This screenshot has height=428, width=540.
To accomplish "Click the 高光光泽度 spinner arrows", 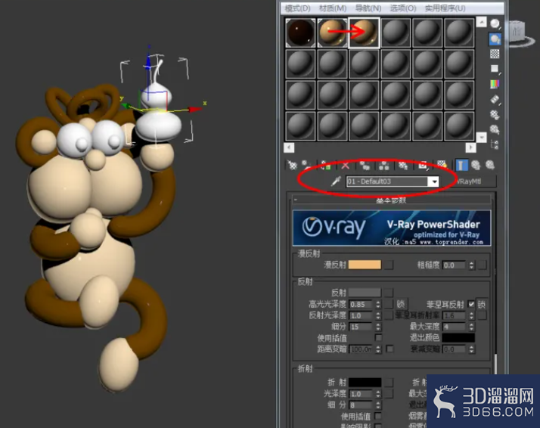I will [x=378, y=305].
